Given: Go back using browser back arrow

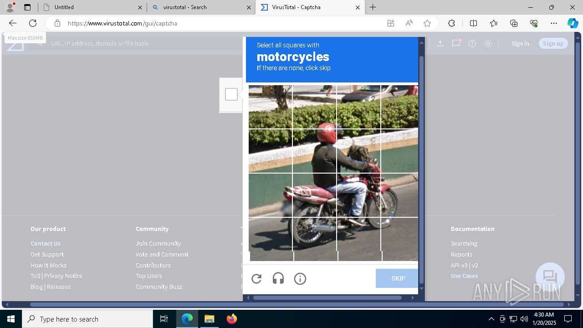Looking at the screenshot, I should coord(12,23).
